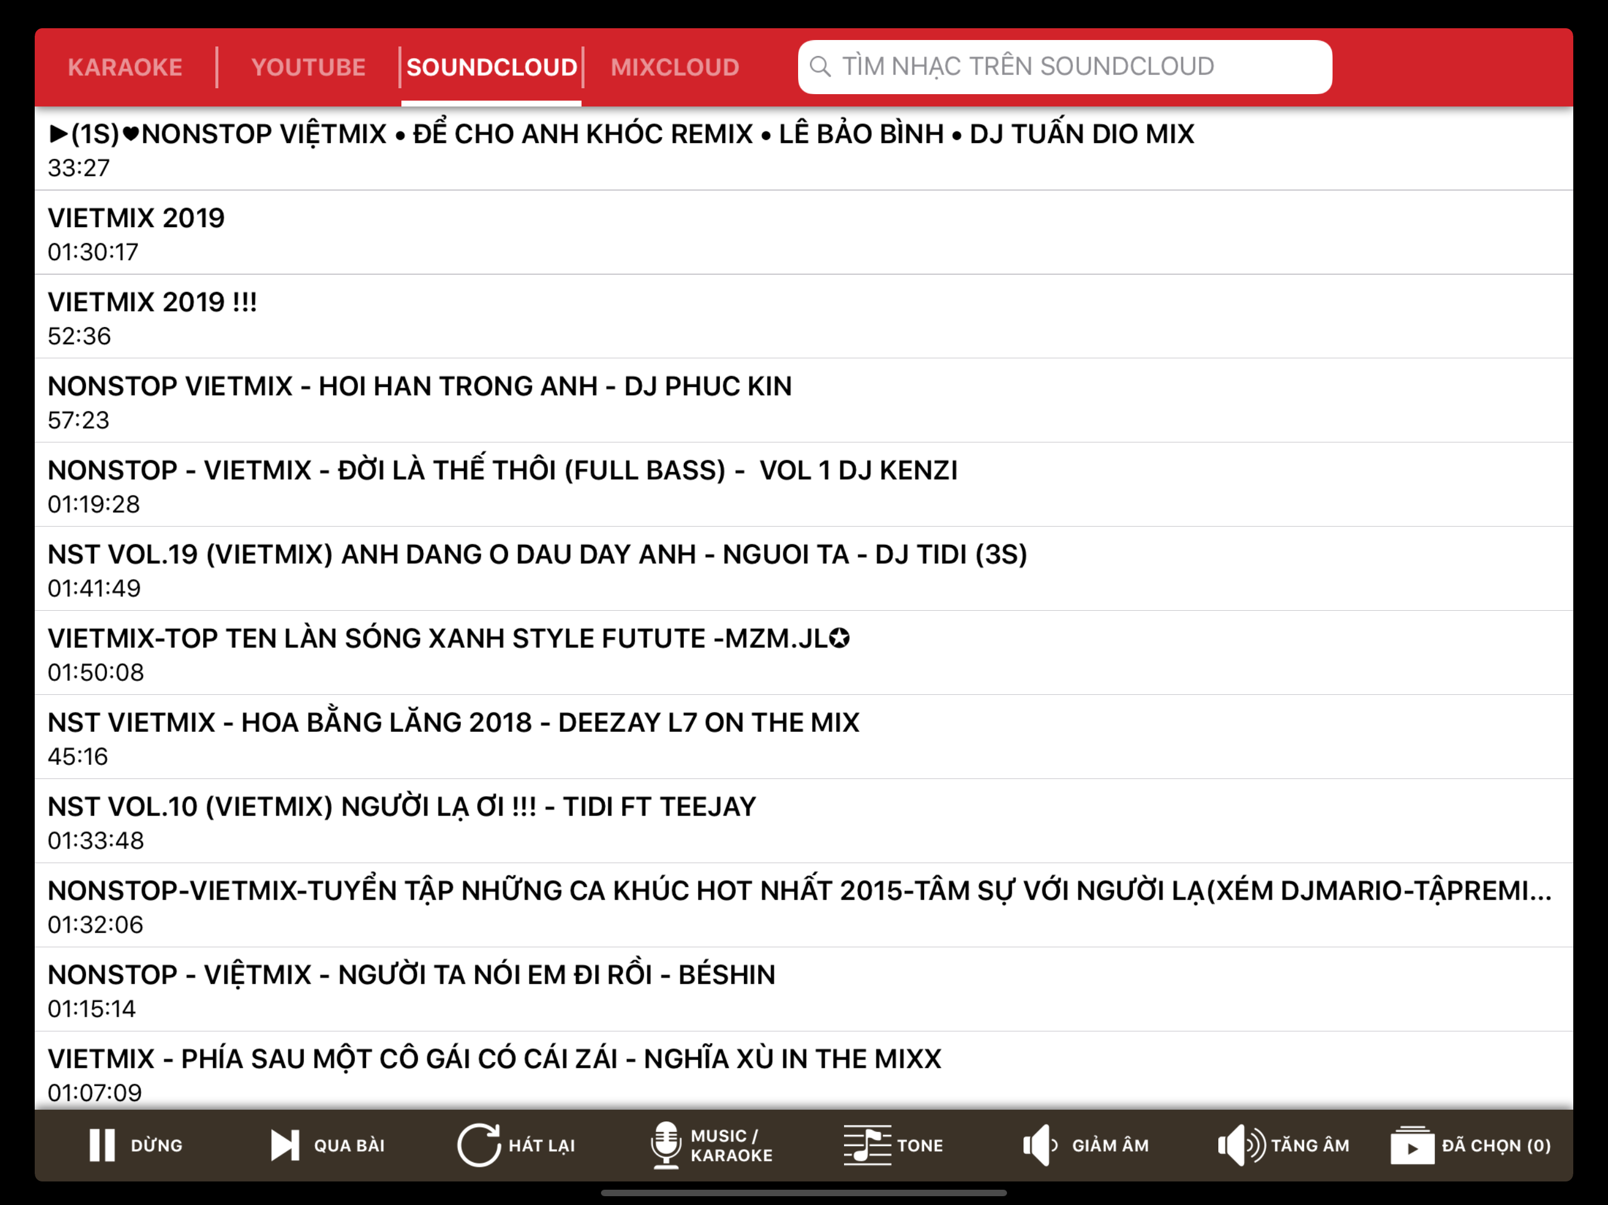Click the 01:41:49 duration text
This screenshot has height=1205, width=1608.
point(95,588)
